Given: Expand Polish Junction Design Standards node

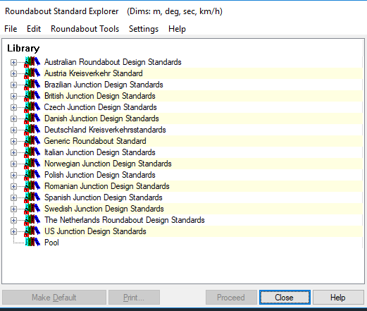Looking at the screenshot, I should [13, 175].
